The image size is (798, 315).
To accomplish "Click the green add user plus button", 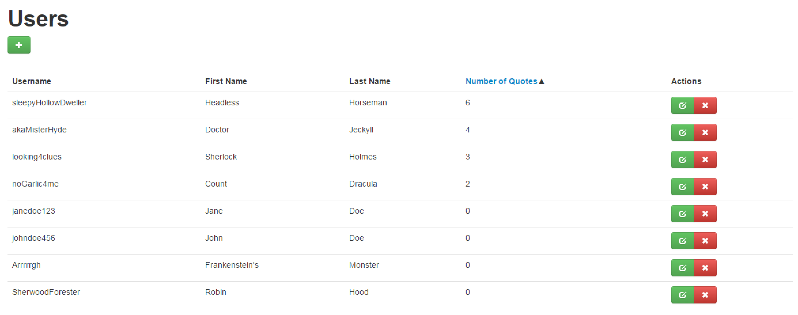I will pyautogui.click(x=19, y=45).
